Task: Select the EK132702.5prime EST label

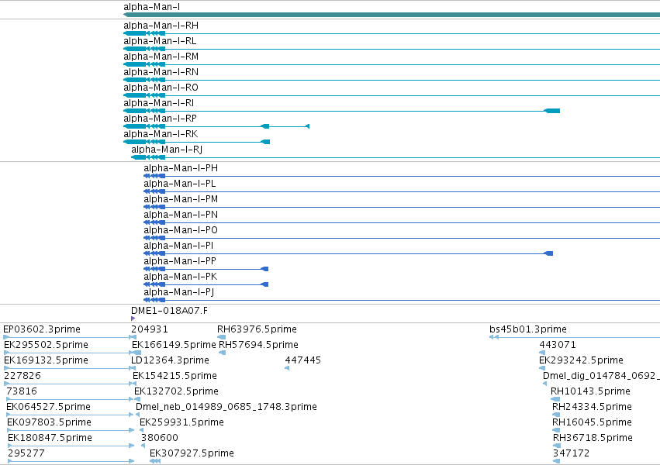Action: (x=176, y=392)
